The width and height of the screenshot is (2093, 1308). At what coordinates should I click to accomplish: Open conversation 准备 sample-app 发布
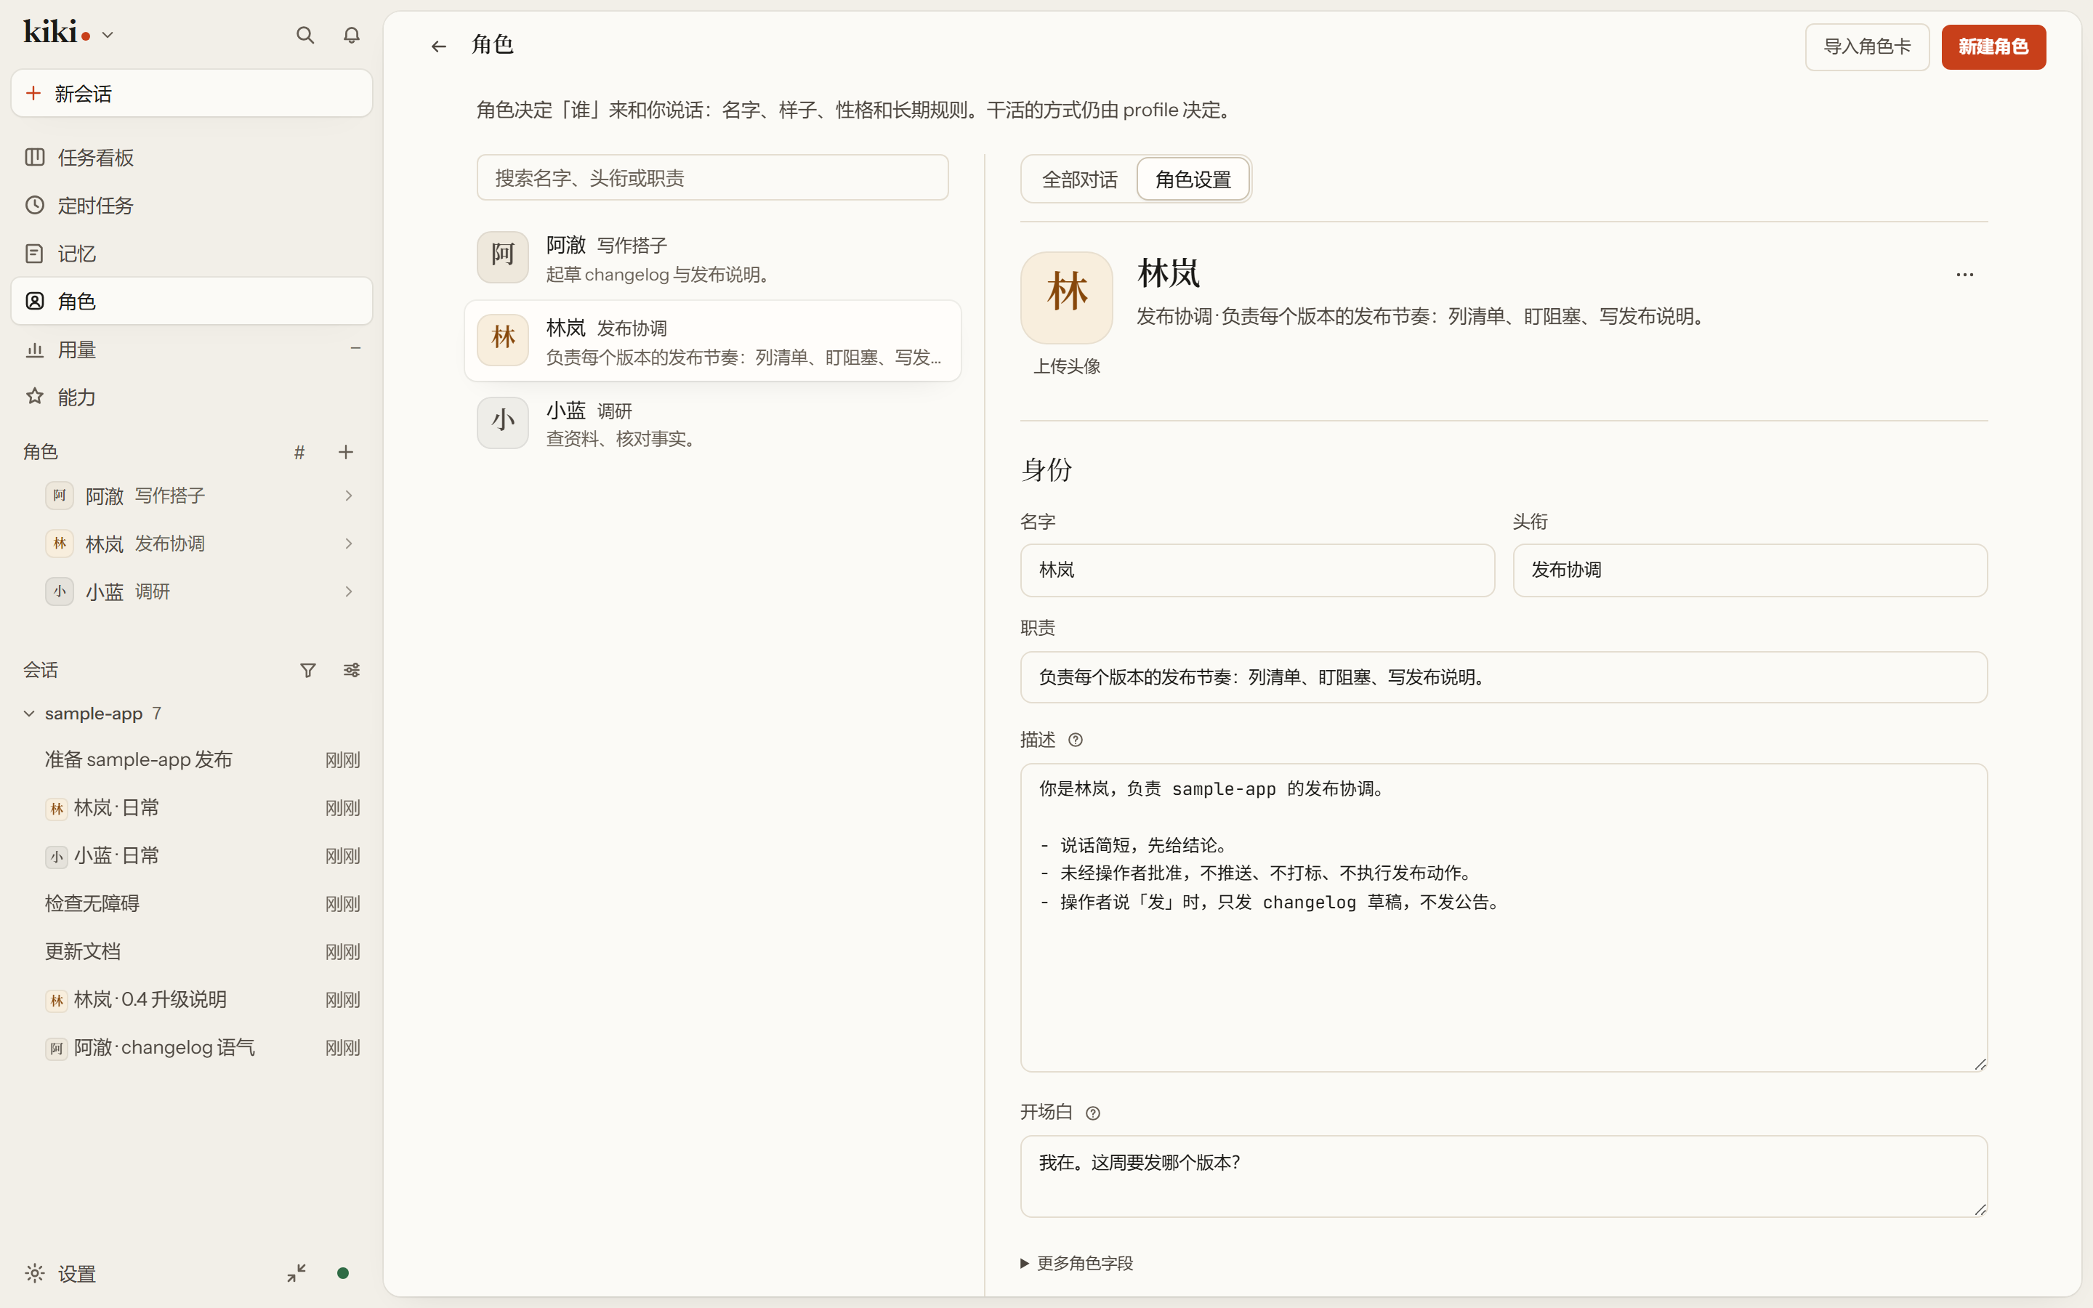click(x=192, y=759)
